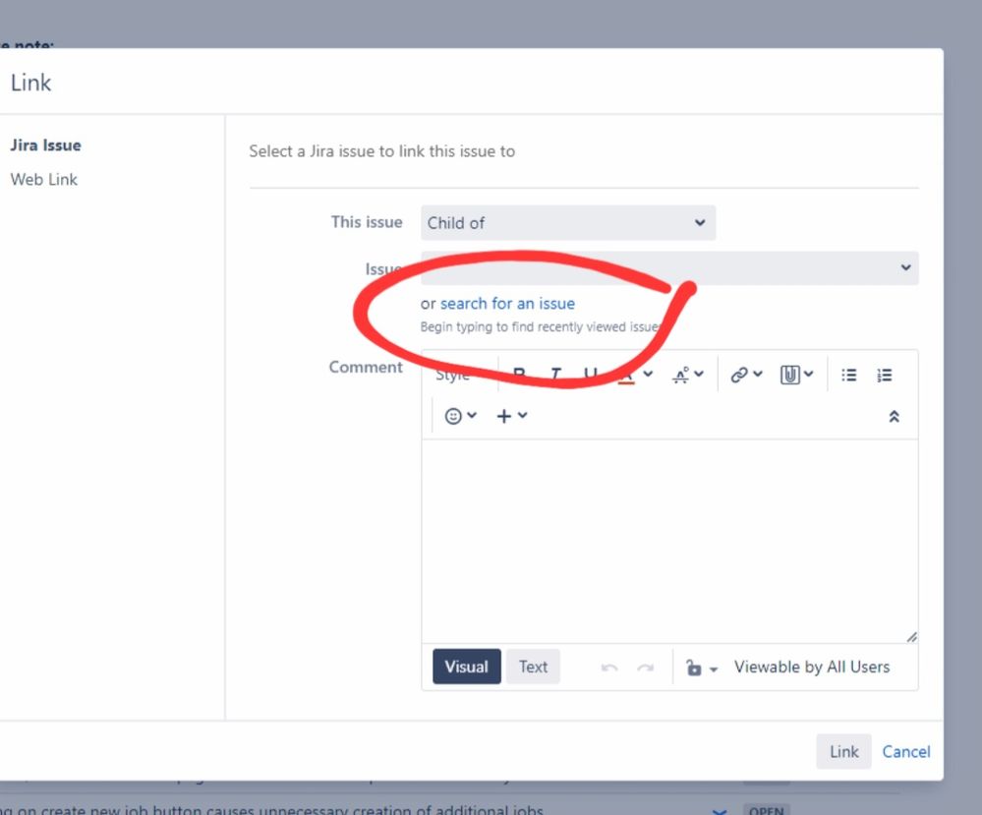The width and height of the screenshot is (982, 815).
Task: Select the Jira Issue tab
Action: tap(46, 146)
